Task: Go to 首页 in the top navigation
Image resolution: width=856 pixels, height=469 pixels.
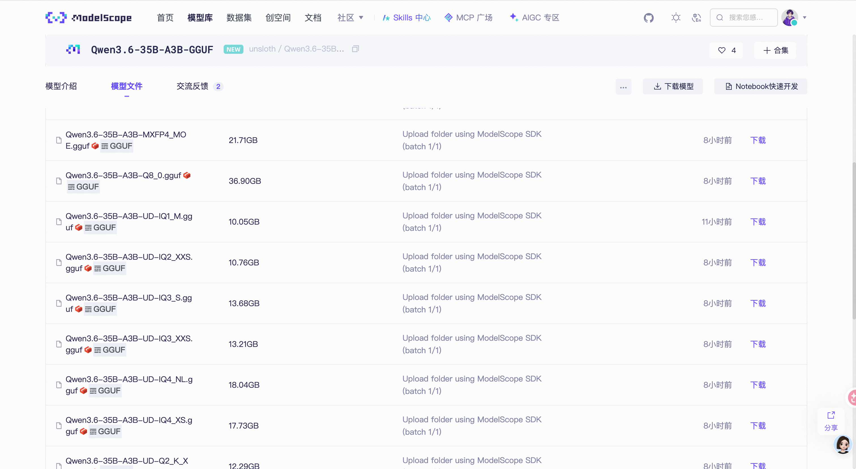Action: coord(165,18)
